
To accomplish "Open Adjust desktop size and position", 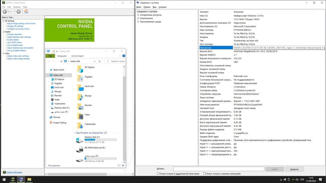I will click(x=20, y=48).
